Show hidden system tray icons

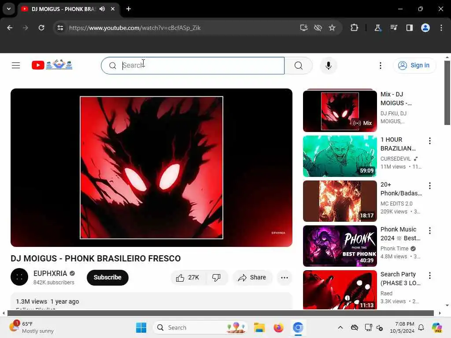point(340,327)
